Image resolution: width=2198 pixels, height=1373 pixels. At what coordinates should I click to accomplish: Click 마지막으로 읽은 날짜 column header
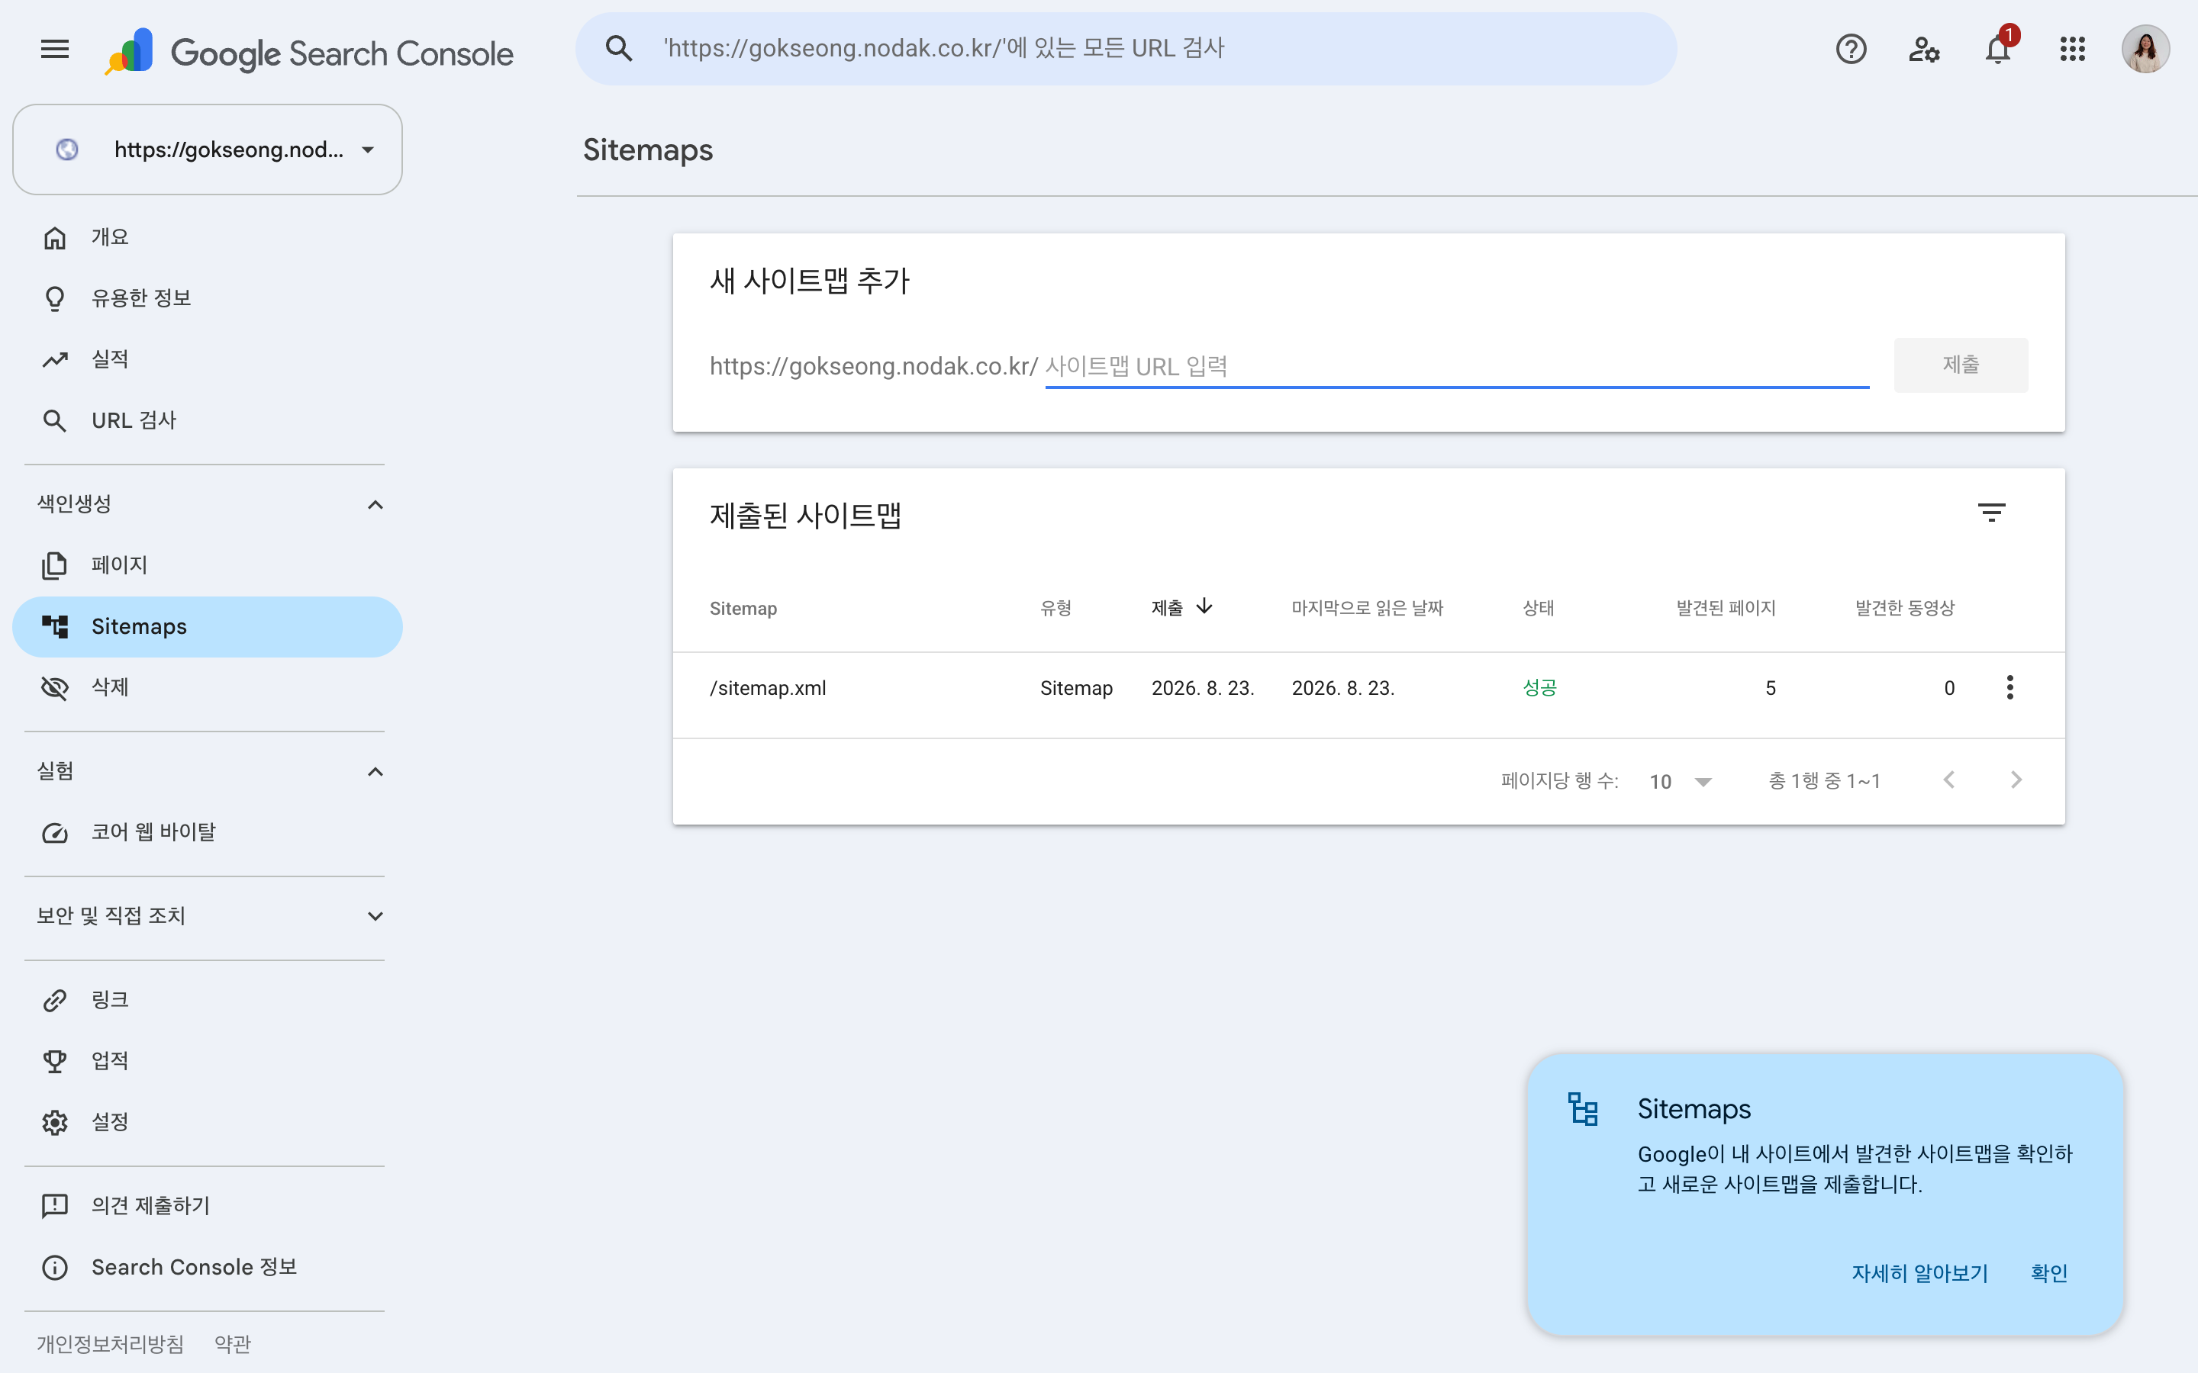1367,609
